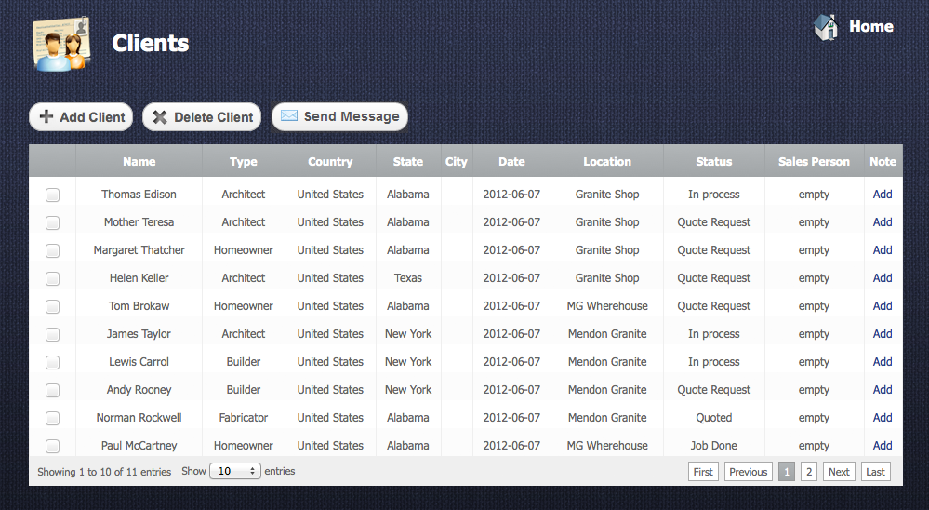Click the Home house icon
The height and width of the screenshot is (510, 929).
pos(826,27)
